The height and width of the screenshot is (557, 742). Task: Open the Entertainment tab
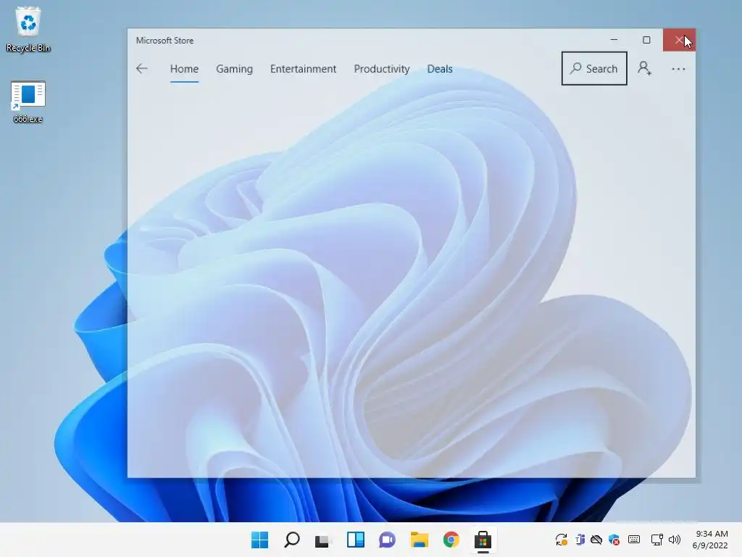303,69
